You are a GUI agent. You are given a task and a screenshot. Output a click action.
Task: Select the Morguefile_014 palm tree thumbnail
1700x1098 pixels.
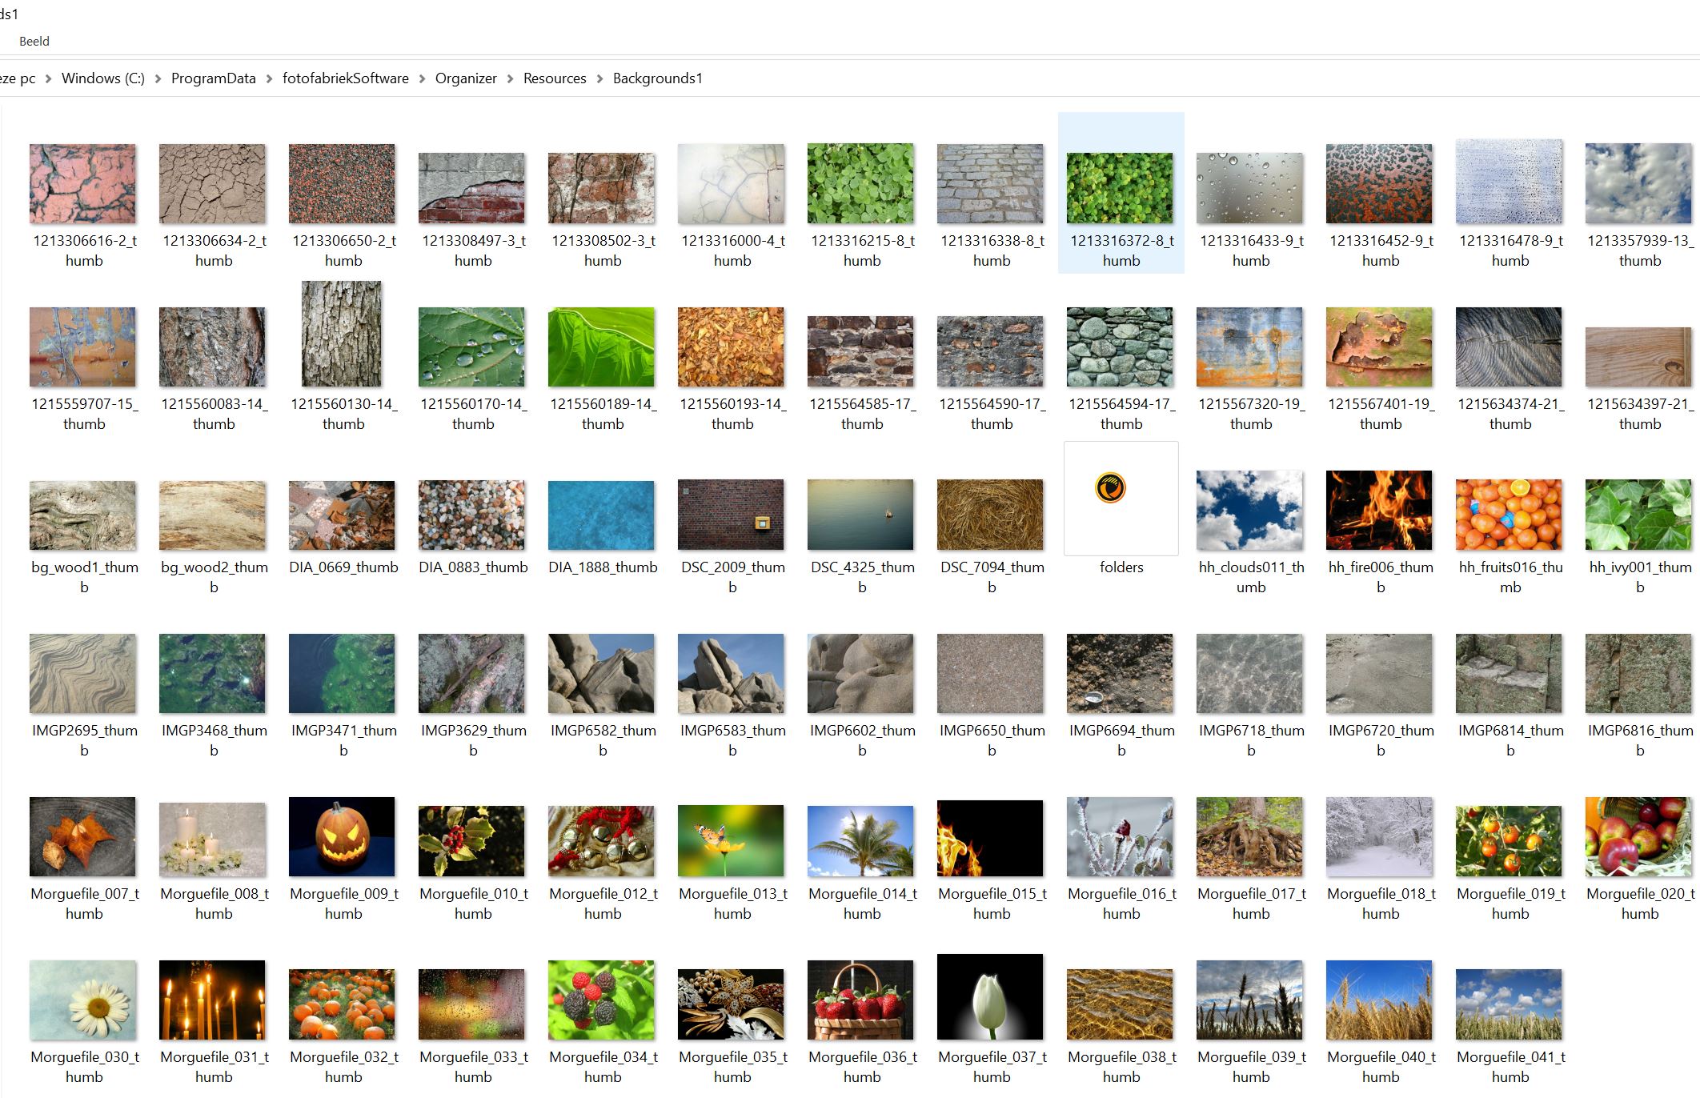tap(860, 840)
